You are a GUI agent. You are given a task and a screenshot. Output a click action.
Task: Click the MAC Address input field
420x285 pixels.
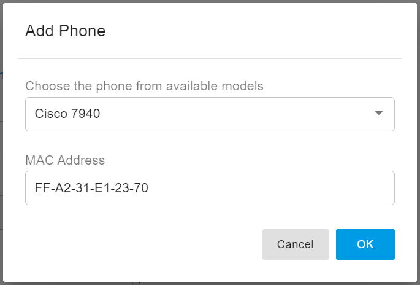point(210,188)
